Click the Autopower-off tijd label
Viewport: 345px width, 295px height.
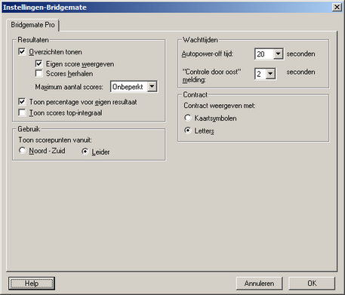pos(208,54)
